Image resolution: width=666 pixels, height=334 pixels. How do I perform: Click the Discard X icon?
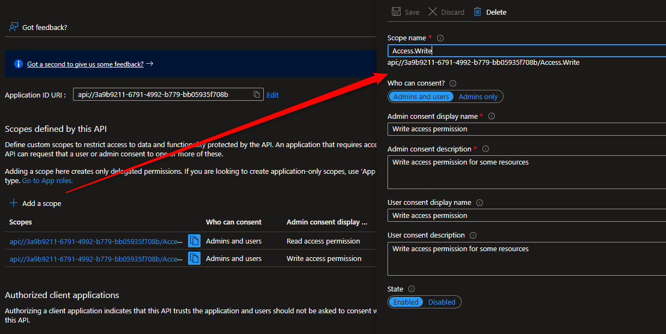(433, 12)
